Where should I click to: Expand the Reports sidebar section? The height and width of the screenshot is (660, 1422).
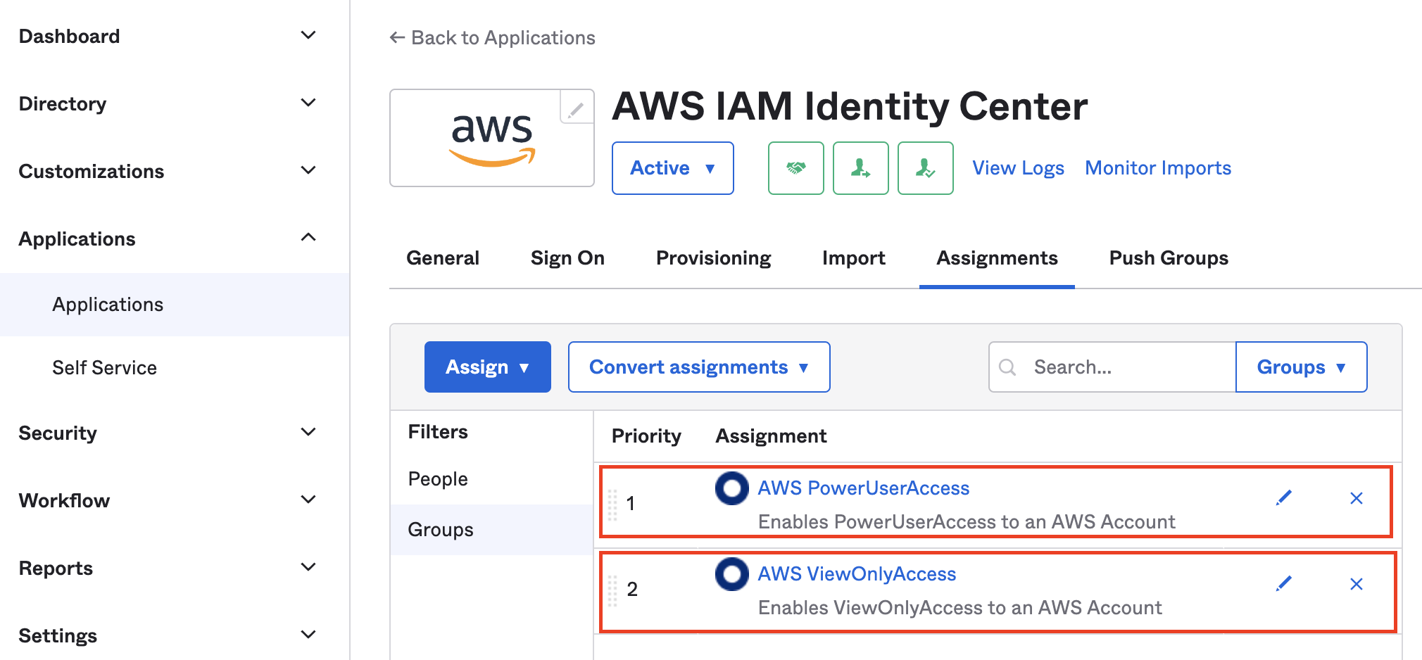(308, 567)
